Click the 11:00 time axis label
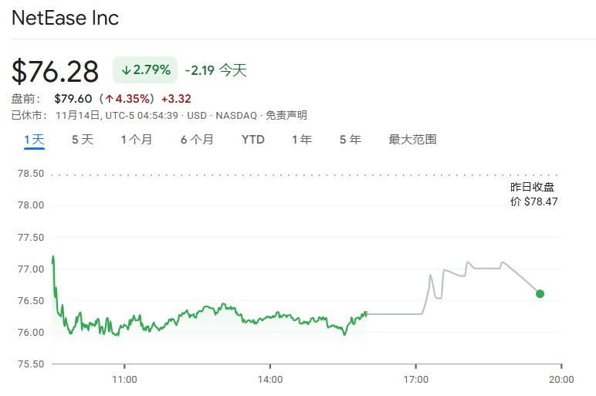 click(124, 379)
